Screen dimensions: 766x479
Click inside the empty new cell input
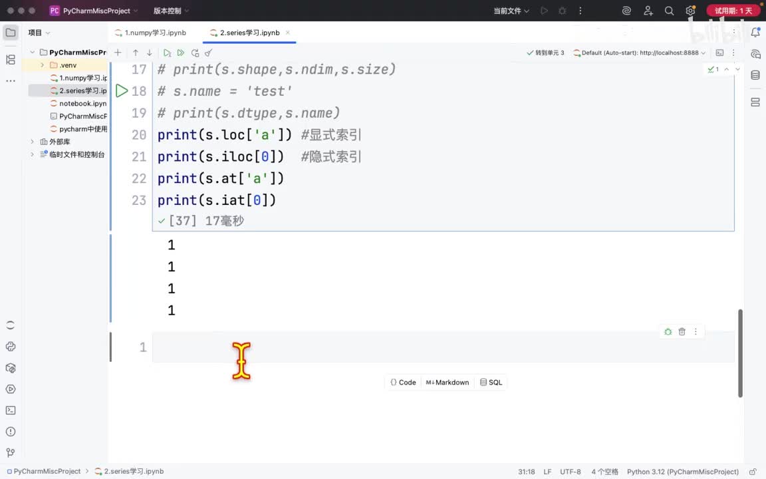(x=443, y=347)
